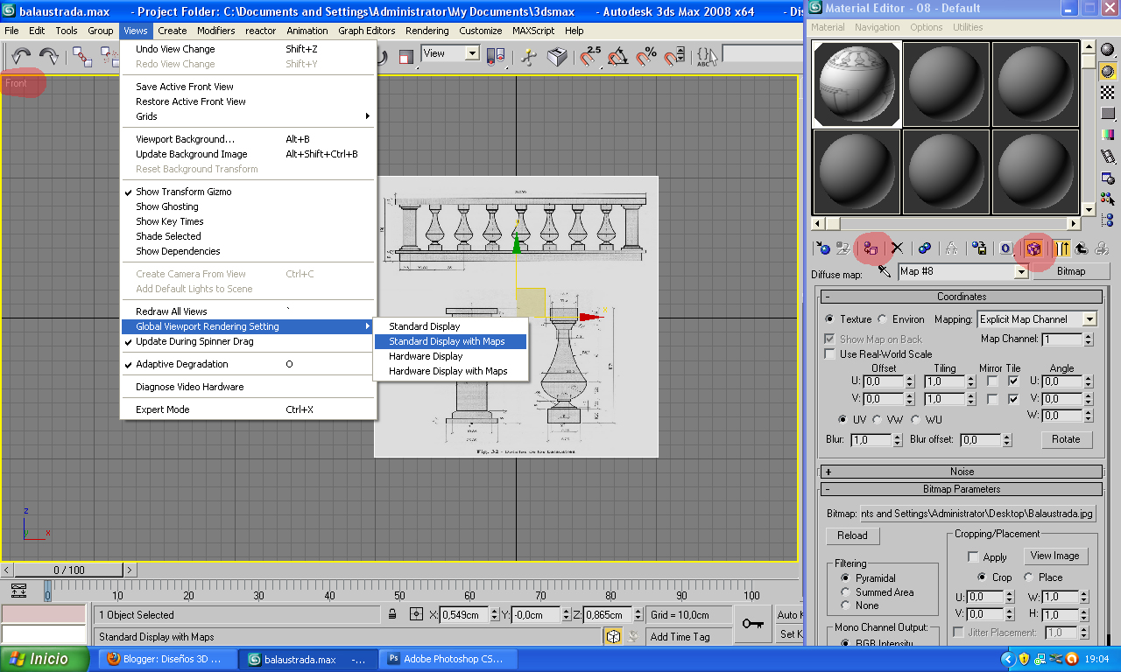This screenshot has height=672, width=1121.
Task: Click Make Preview filmstrip icon
Action: (1108, 157)
